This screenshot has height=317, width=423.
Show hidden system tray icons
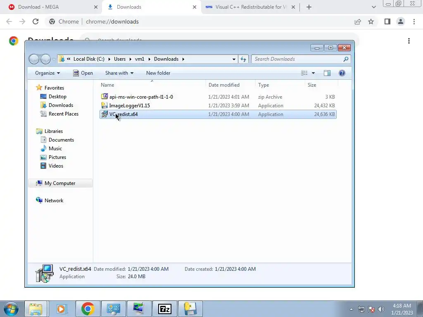pos(351,309)
